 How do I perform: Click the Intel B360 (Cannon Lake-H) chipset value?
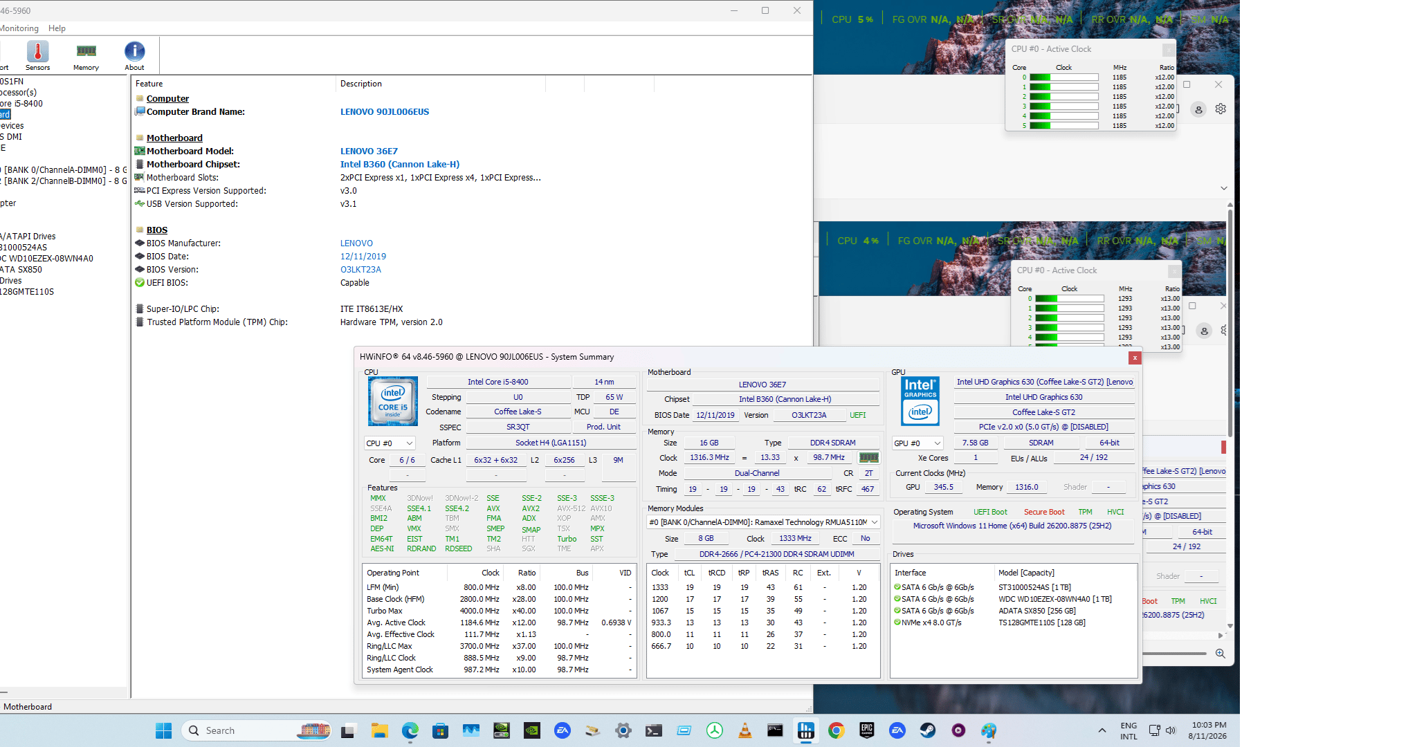point(400,165)
